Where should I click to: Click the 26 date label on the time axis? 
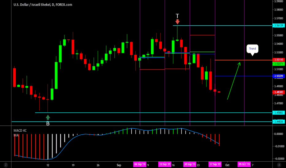98,165
